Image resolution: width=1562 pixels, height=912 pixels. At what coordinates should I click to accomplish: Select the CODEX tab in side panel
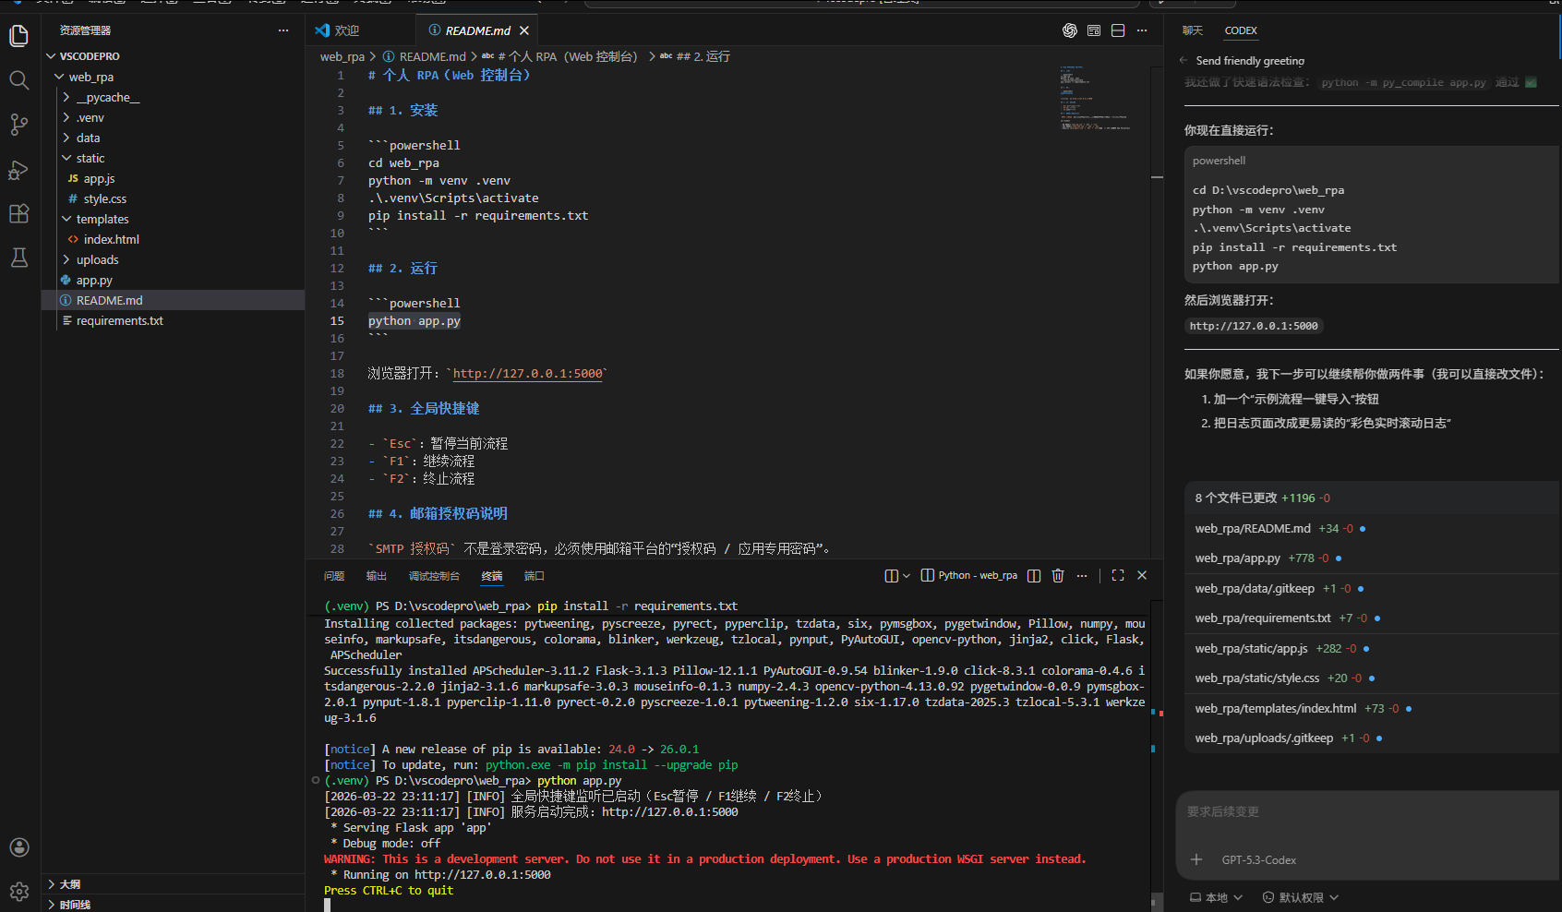(1241, 30)
